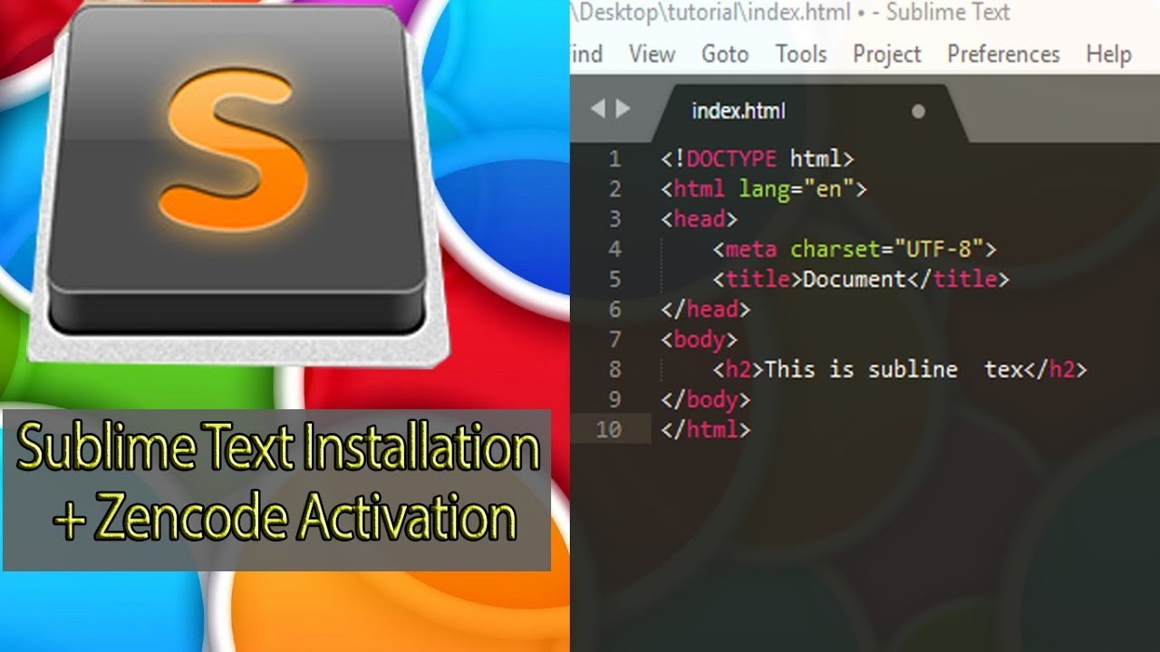Open the View menu
The width and height of the screenshot is (1160, 652).
tap(652, 54)
